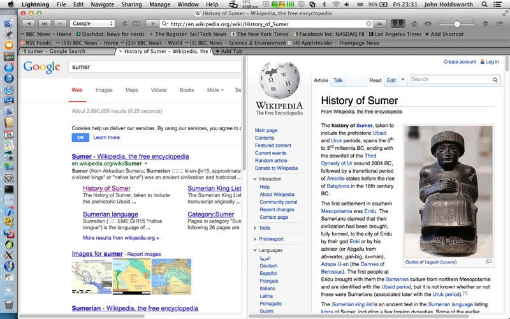Open Launchpad rocket in the Dock
Viewport: 510px width, 319px height.
tap(9, 34)
